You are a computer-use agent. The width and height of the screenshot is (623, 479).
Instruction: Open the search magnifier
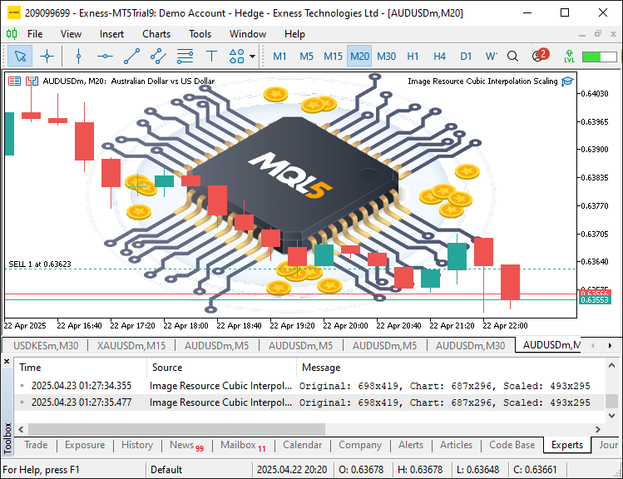click(x=512, y=56)
